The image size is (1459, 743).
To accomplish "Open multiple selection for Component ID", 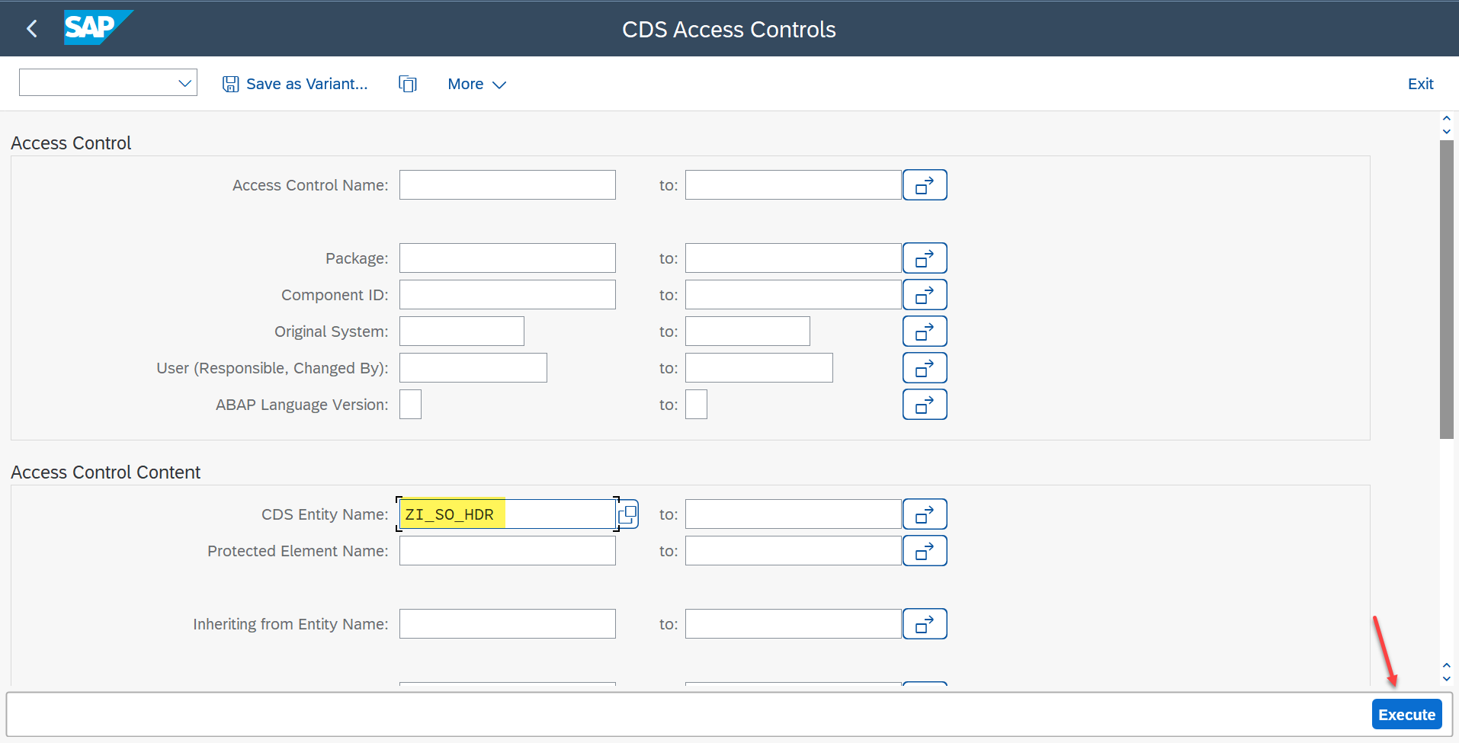I will 924,294.
